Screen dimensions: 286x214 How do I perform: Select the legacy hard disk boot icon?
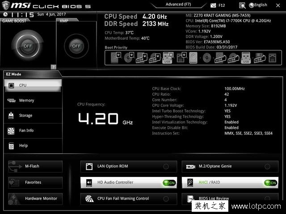pyautogui.click(x=193, y=58)
